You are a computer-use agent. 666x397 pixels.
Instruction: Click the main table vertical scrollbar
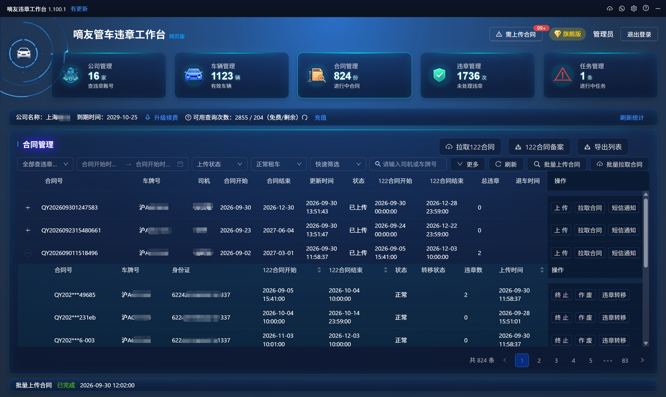(x=646, y=233)
